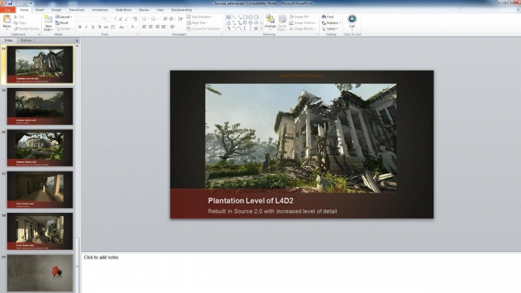Switch to the Insert tab
The image size is (521, 293).
pyautogui.click(x=40, y=10)
